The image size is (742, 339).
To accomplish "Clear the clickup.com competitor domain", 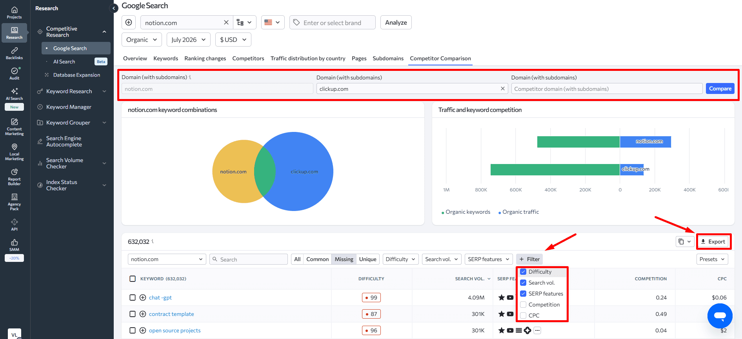I will click(502, 88).
